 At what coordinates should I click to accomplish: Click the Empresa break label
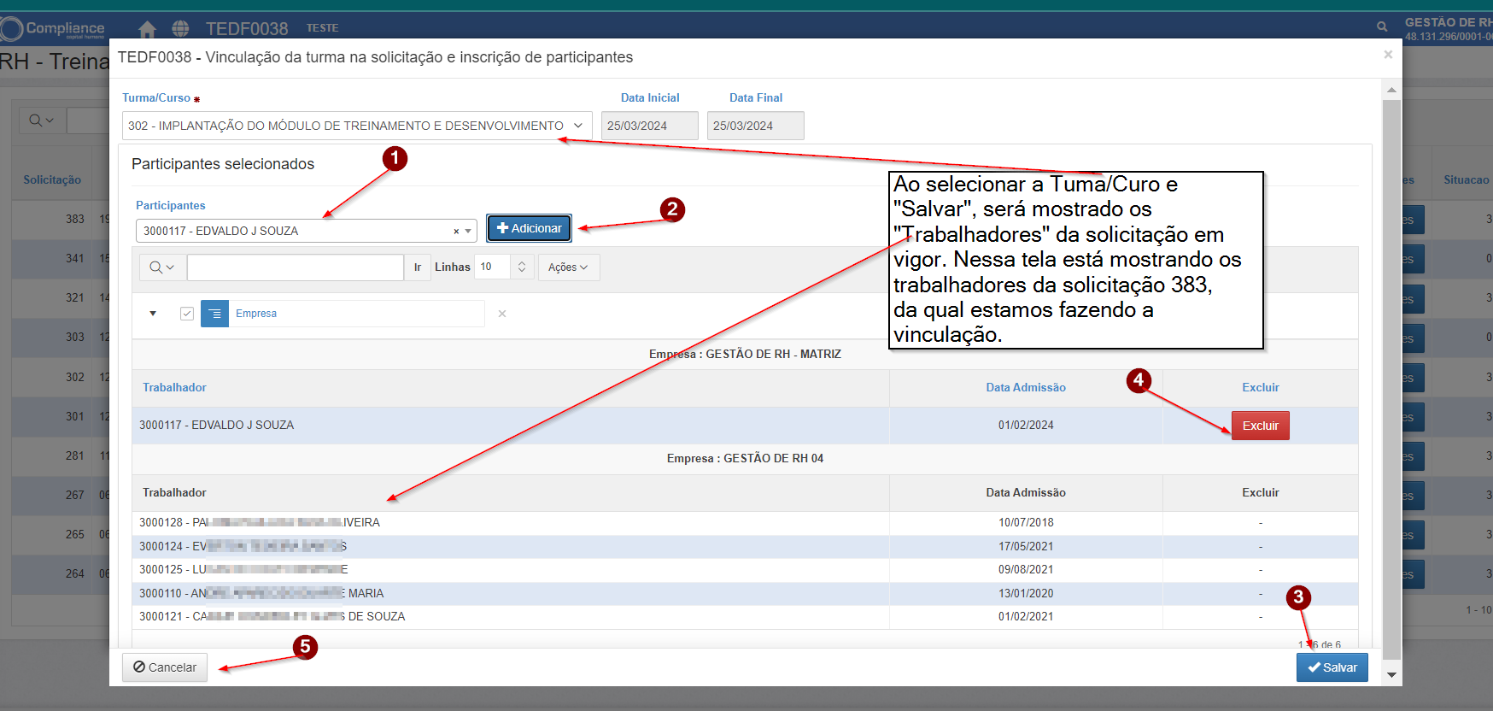tap(256, 314)
